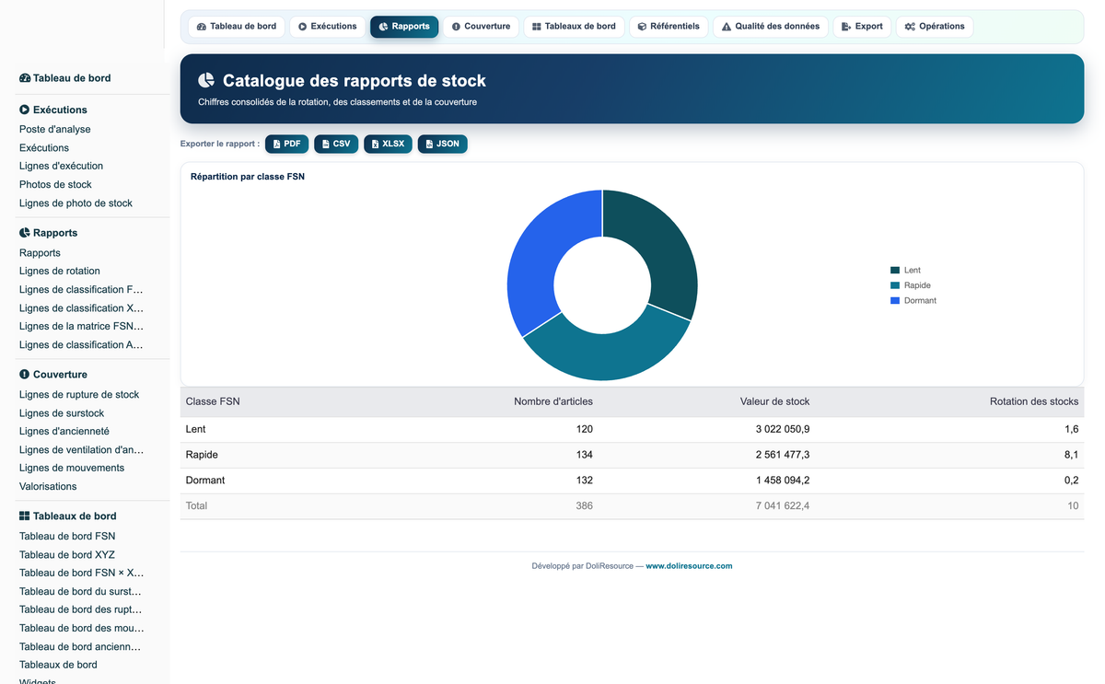Screen dimensions: 1105x684
Task: Click the exclamation icon beside sidebar Couverture
Action: pyautogui.click(x=24, y=375)
